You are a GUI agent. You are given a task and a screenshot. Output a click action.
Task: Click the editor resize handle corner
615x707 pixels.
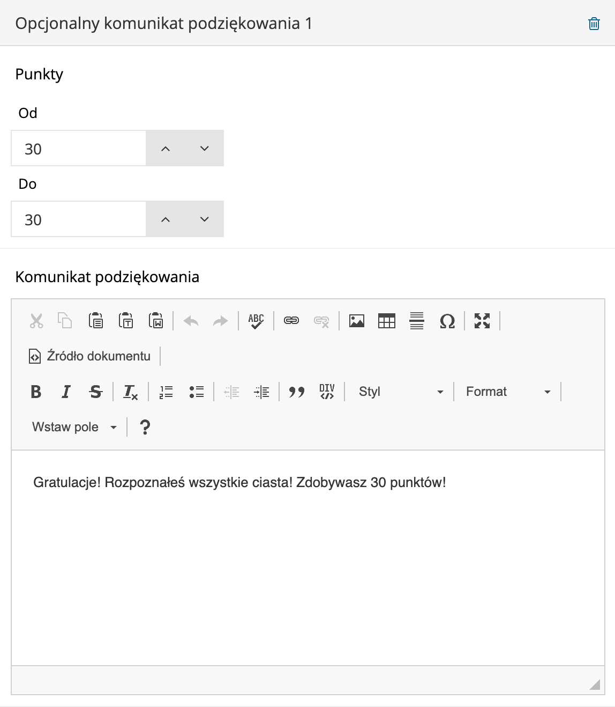tap(595, 684)
